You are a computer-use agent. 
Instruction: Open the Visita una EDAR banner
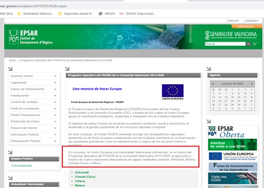[x=233, y=178]
